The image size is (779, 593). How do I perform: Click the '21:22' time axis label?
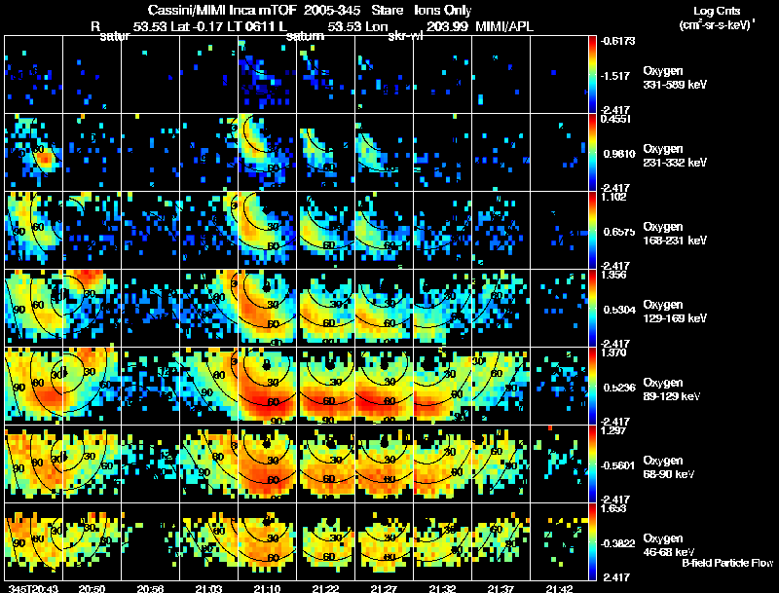[x=325, y=589]
